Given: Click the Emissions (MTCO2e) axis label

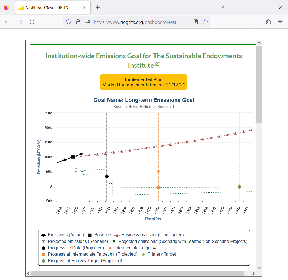Looking at the screenshot, I should 39,157.
